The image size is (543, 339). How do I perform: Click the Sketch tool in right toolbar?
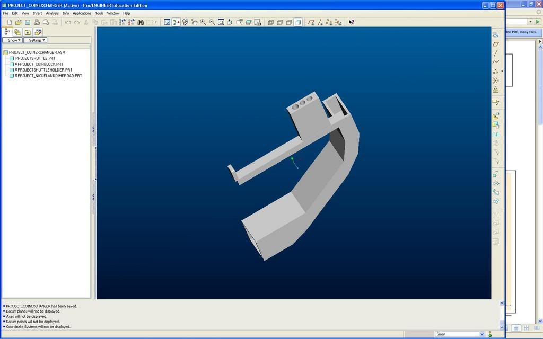point(496,34)
